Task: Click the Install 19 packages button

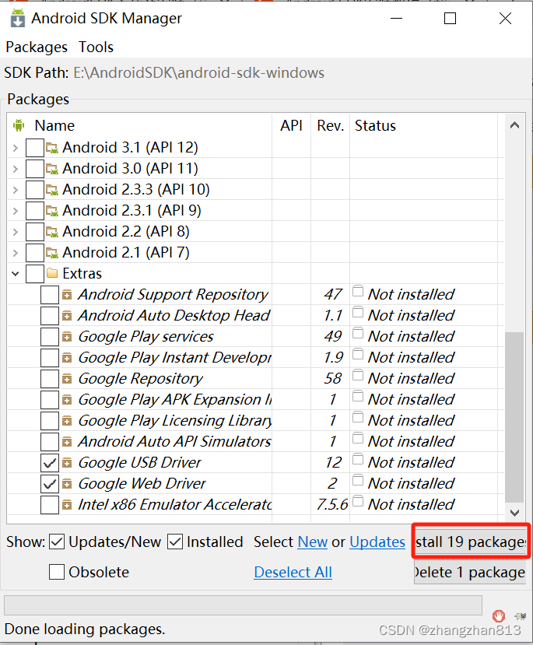Action: pyautogui.click(x=471, y=542)
